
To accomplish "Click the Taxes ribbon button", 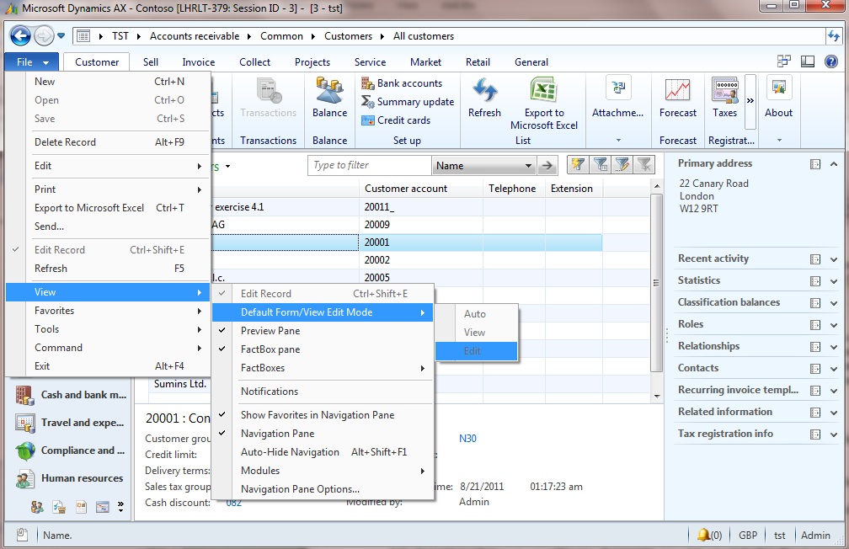I will (x=724, y=98).
